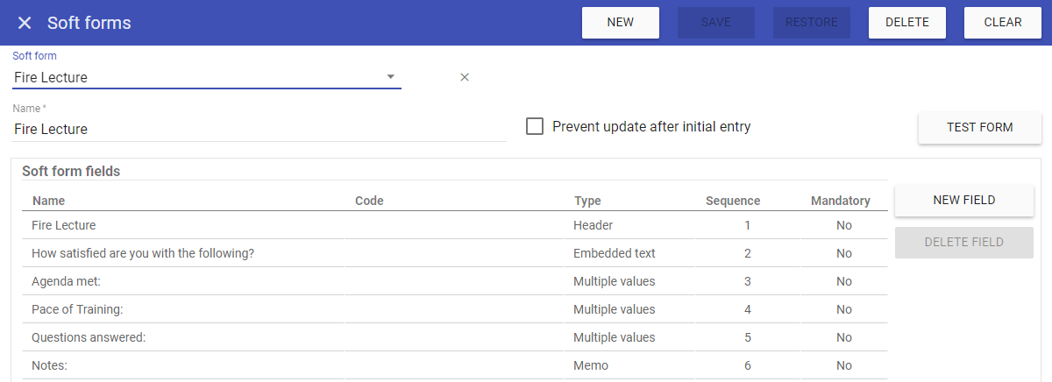Sort by the Sequence column header
The width and height of the screenshot is (1052, 382).
(732, 201)
